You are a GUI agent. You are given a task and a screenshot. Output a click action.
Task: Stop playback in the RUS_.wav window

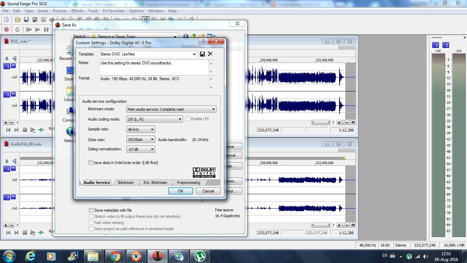tap(25, 130)
